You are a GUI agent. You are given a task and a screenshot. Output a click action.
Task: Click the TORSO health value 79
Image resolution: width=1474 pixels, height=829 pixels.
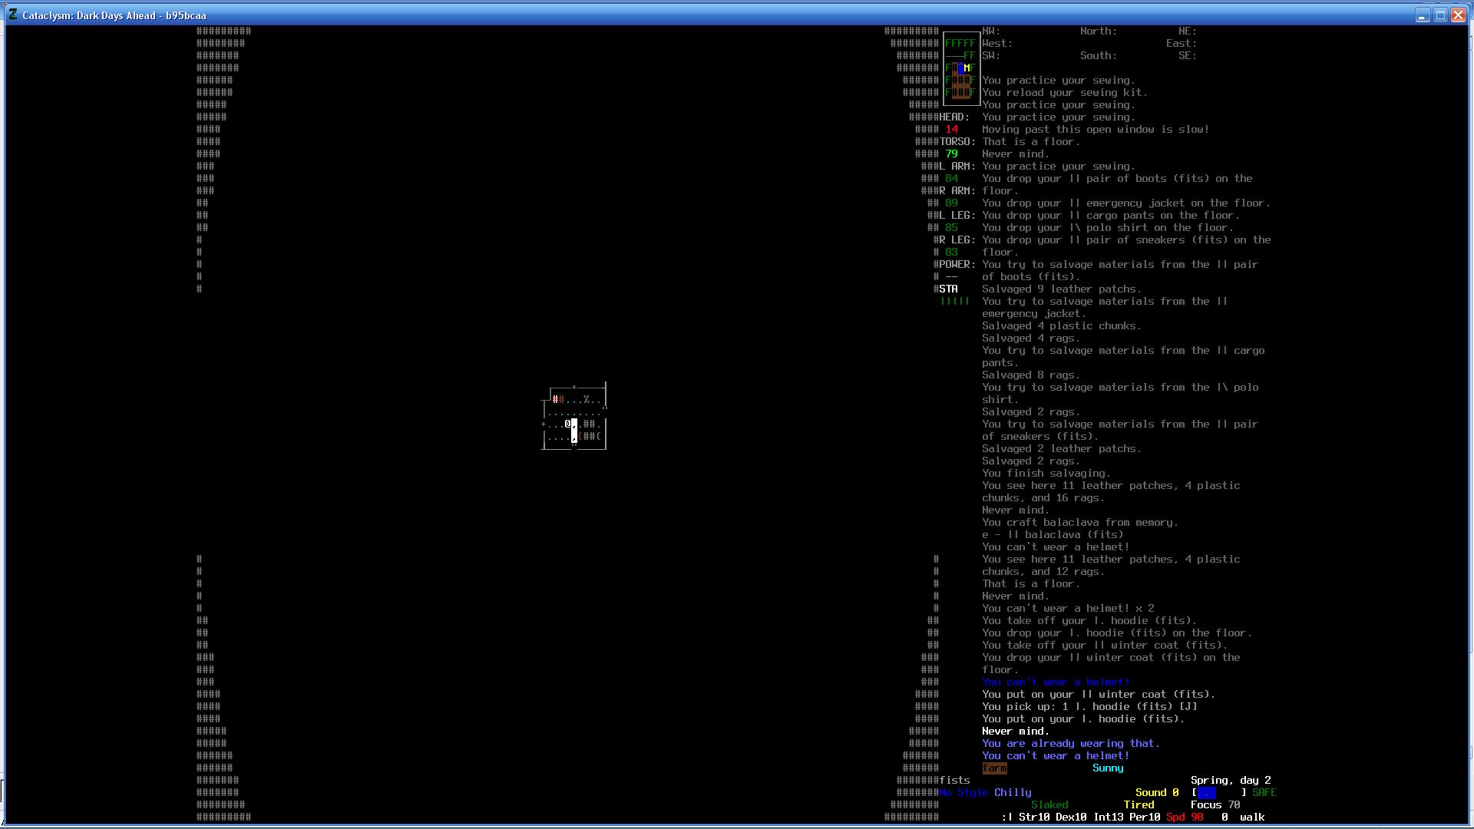tap(952, 154)
